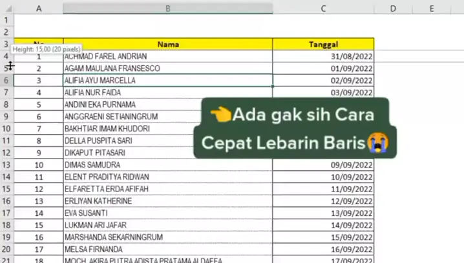Select column B header
Viewport: 464px width, 263px height.
click(x=167, y=8)
